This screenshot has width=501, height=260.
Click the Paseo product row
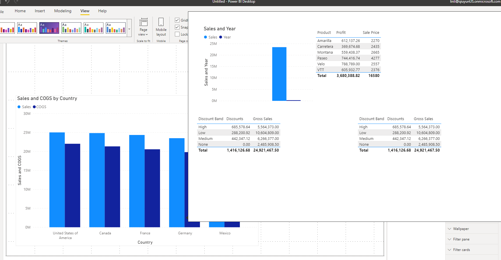[348, 58]
